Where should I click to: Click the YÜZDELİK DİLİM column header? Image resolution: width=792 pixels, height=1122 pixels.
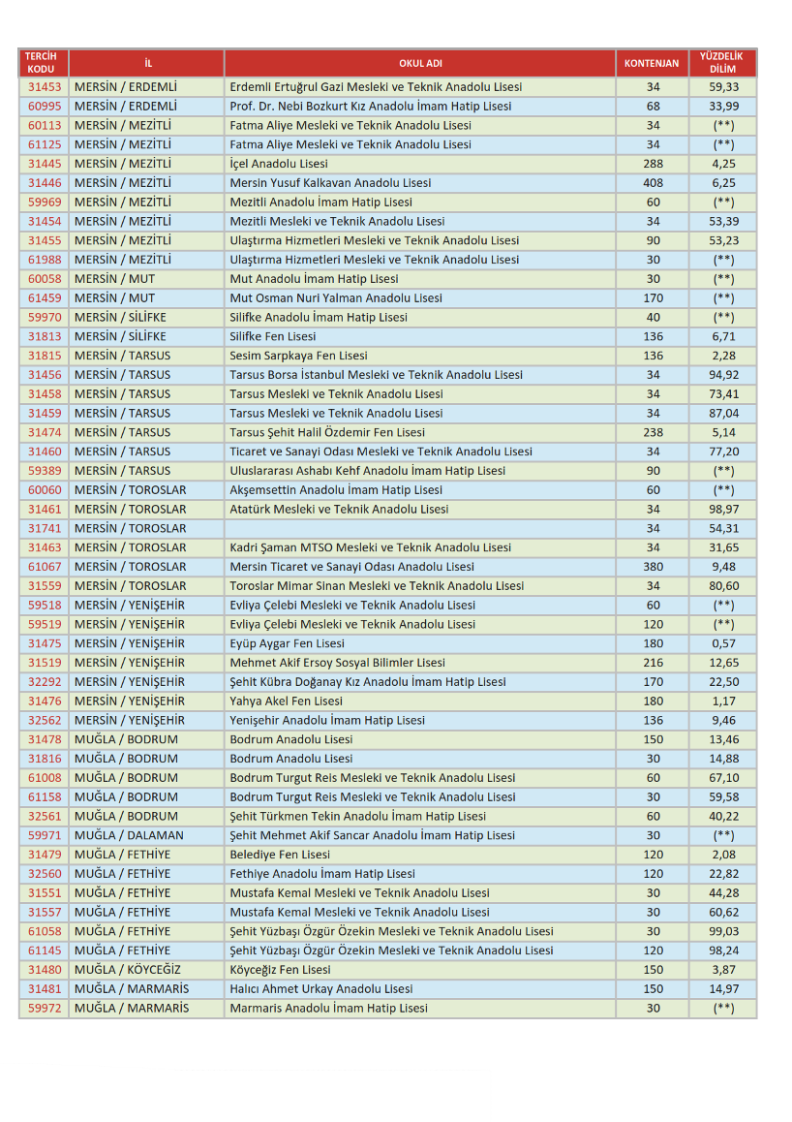coord(722,63)
